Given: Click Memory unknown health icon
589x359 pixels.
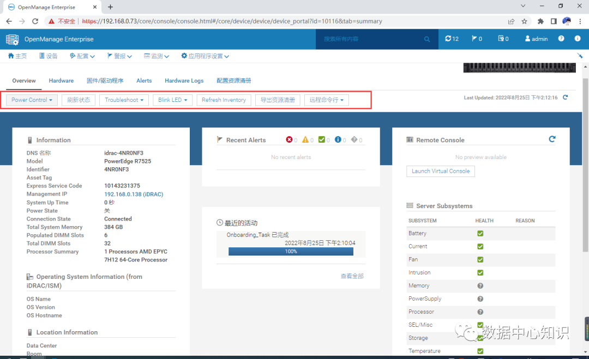Looking at the screenshot, I should pyautogui.click(x=480, y=286).
